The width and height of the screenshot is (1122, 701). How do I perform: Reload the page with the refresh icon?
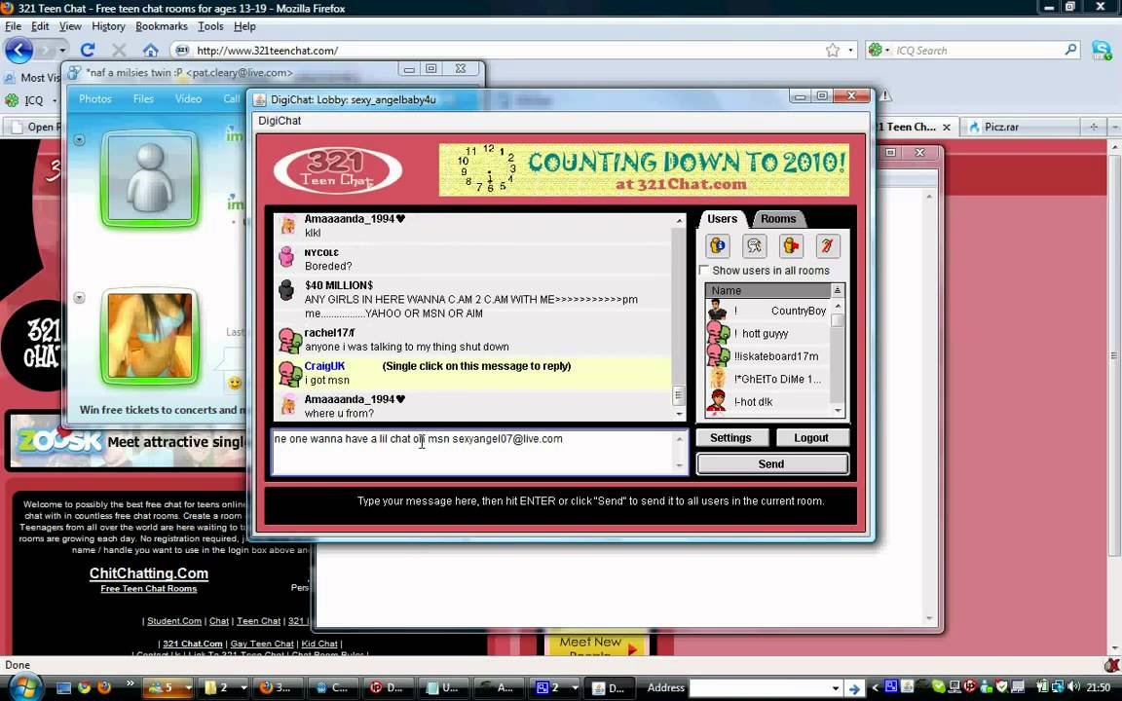tap(88, 50)
